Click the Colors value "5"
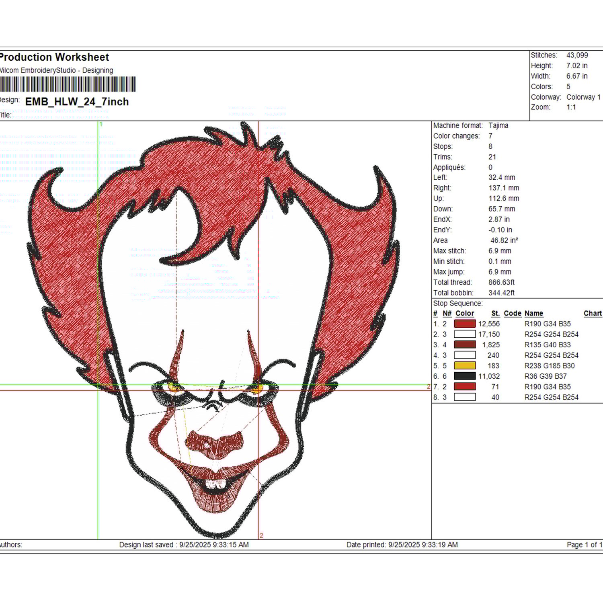Viewport: 603px width, 601px height. pyautogui.click(x=568, y=86)
